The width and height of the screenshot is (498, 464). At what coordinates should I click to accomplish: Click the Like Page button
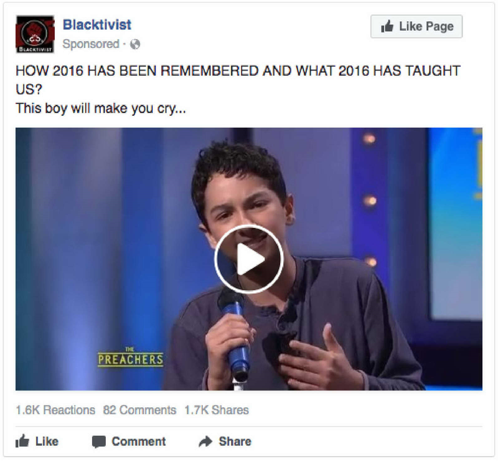416,26
